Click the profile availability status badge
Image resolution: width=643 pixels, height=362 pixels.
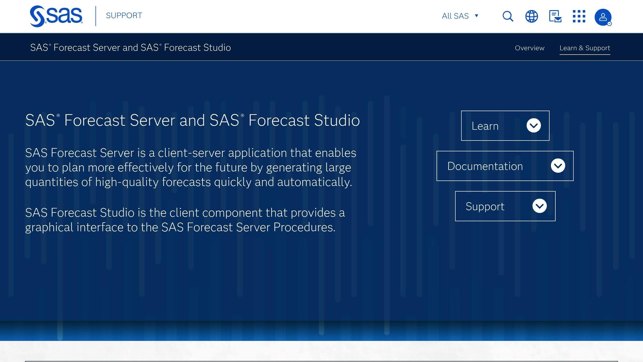[x=609, y=23]
